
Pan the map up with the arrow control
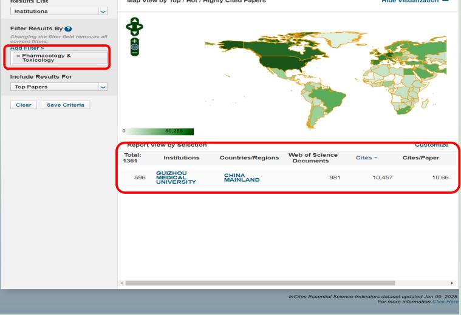click(x=135, y=20)
